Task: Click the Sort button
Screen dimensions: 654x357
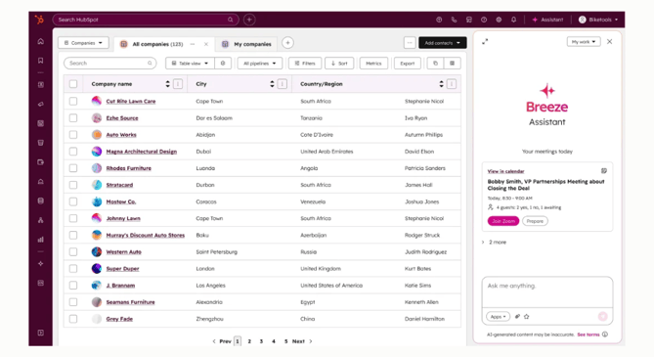Action: [x=339, y=63]
